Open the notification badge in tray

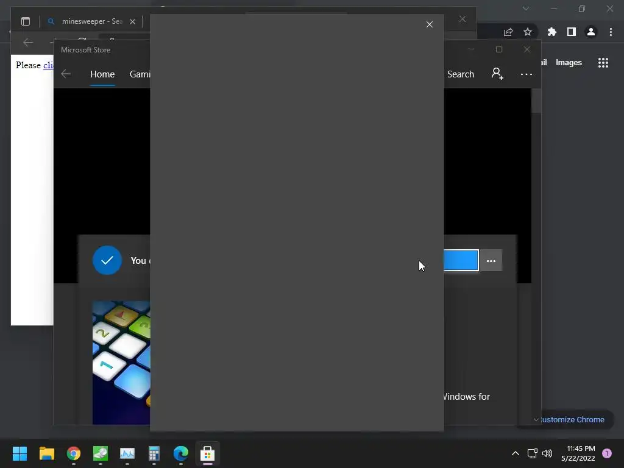pyautogui.click(x=607, y=453)
